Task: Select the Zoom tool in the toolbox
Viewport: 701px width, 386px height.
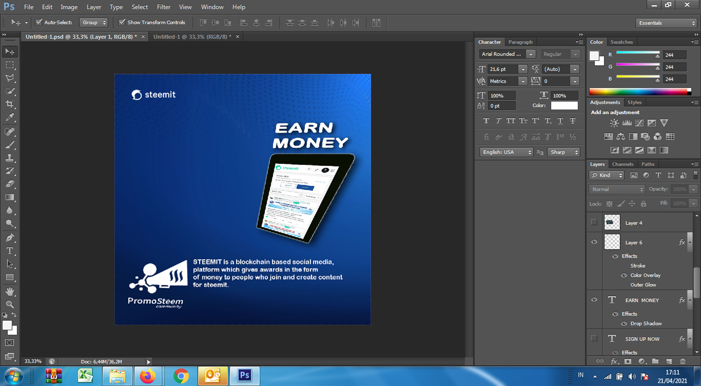Action: (10, 304)
